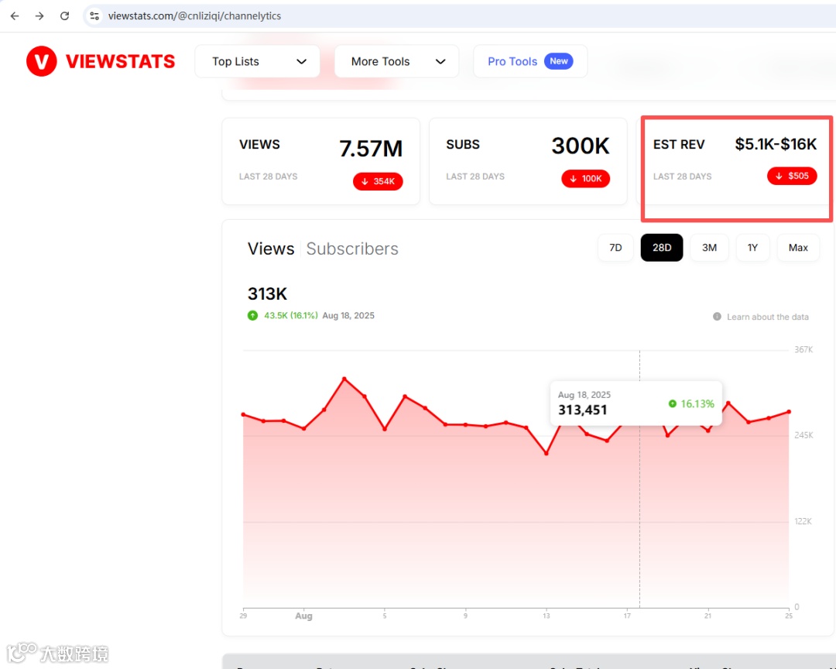This screenshot has height=669, width=836.
Task: Select the 7D time range
Action: [615, 248]
